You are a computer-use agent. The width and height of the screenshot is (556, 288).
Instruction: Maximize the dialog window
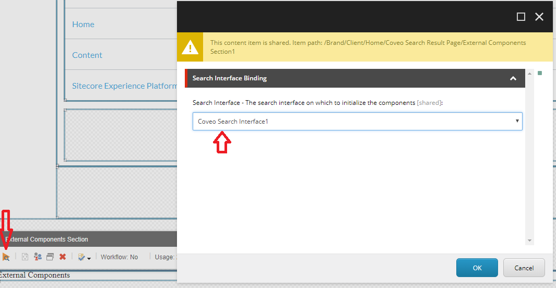(521, 17)
